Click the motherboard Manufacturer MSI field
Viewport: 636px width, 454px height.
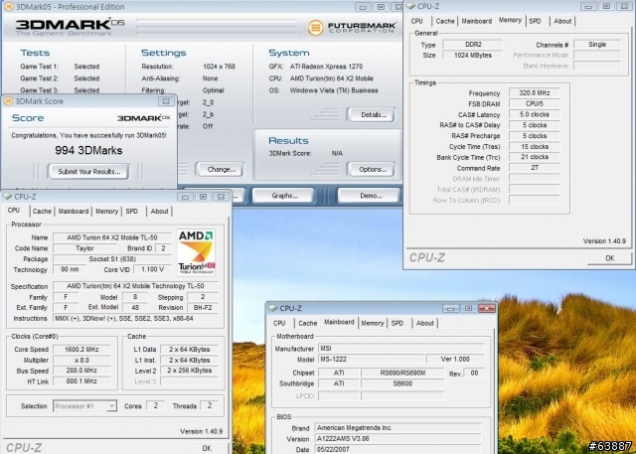pyautogui.click(x=401, y=349)
